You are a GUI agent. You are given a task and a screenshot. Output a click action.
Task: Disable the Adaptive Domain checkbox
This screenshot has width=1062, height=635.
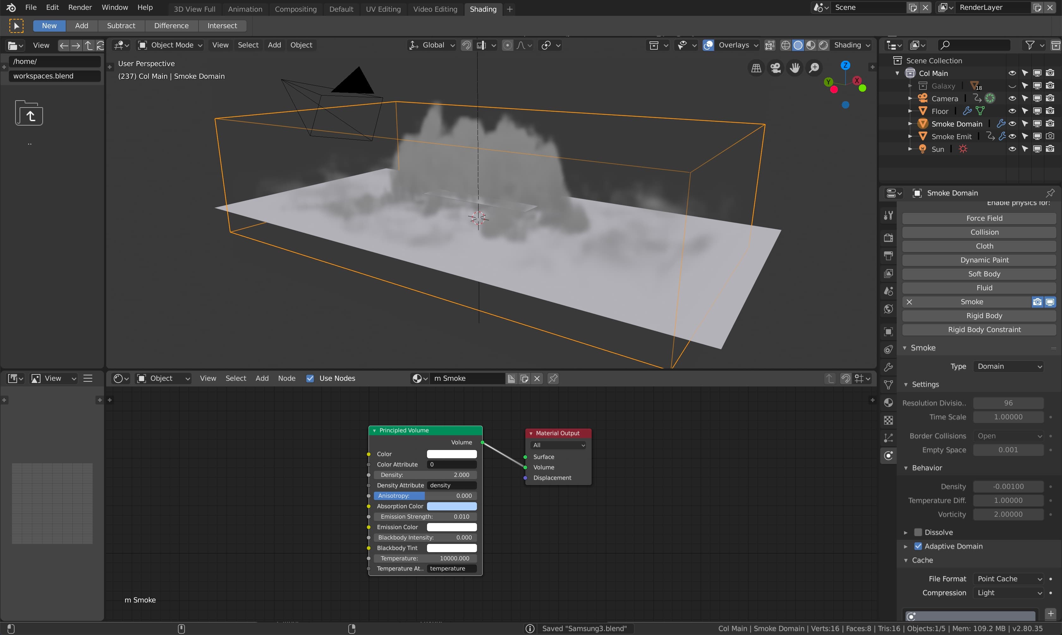(x=918, y=546)
